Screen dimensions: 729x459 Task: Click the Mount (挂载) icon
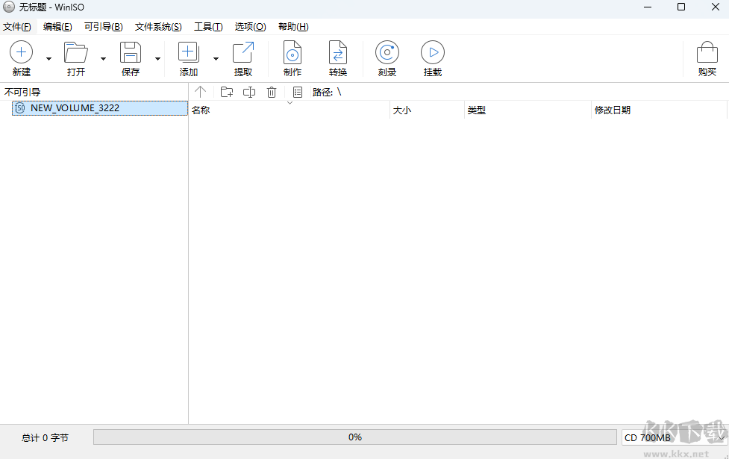click(433, 53)
